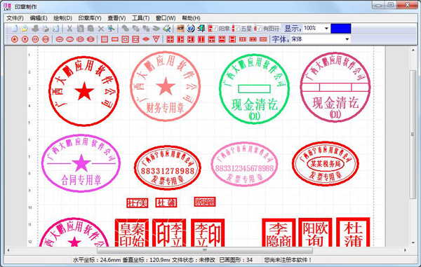The height and width of the screenshot is (267, 421).
Task: Open a file with the folder icon
Action: (25, 29)
